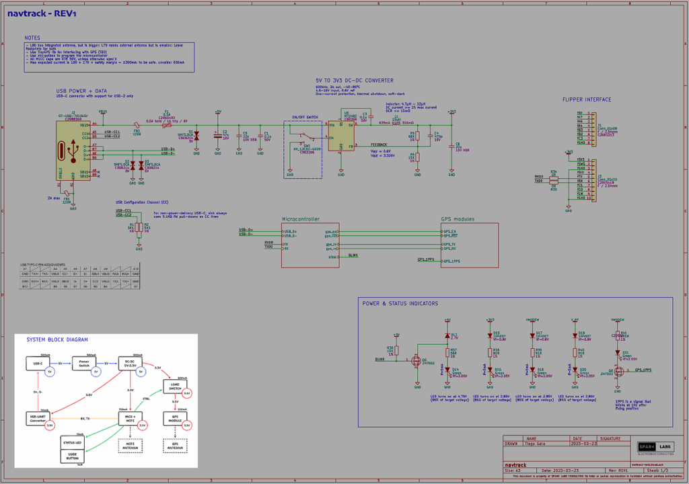This screenshot has height=484, width=689.
Task: Select polarized capacitor C2 47u
Action: point(217,135)
